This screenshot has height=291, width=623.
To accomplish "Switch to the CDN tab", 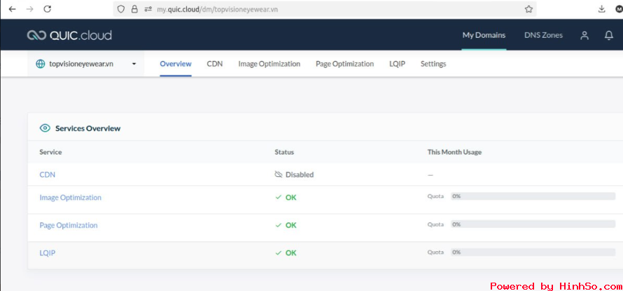I will coord(215,64).
